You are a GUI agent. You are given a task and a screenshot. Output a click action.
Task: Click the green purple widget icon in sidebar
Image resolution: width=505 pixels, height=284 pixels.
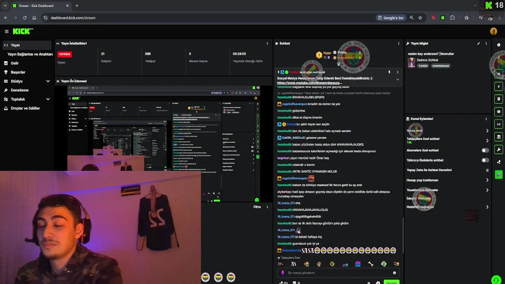point(499,174)
